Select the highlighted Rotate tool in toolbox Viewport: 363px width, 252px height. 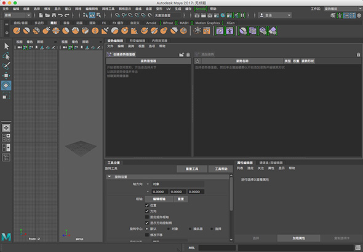(6, 85)
